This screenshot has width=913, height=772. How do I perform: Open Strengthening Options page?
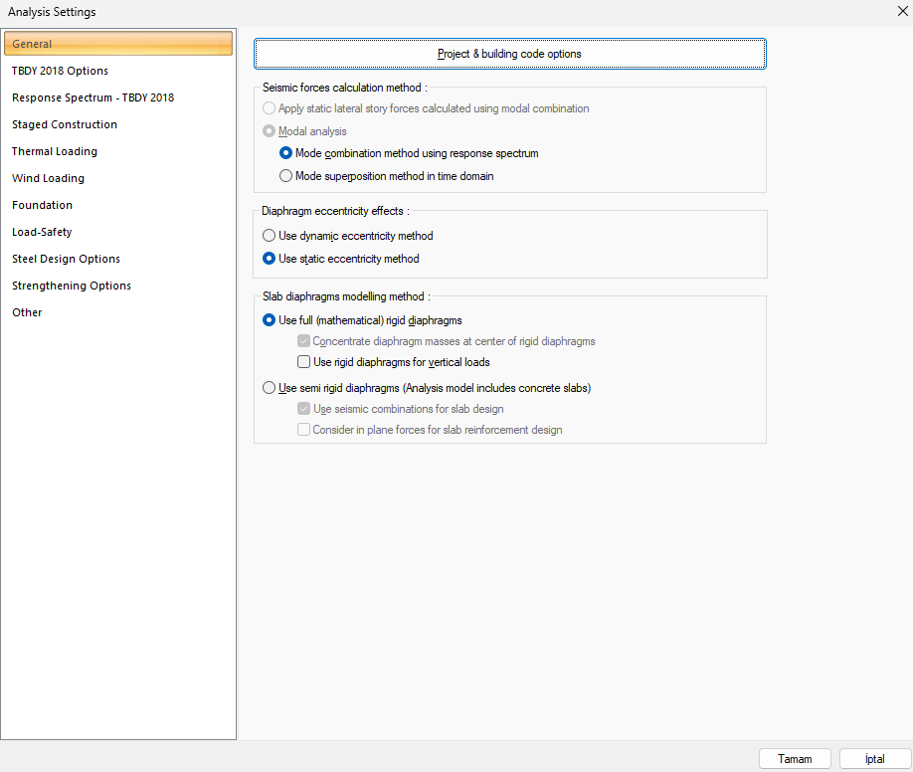(x=72, y=286)
